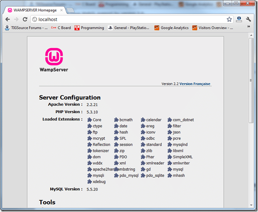Click the browser Forward arrow

16,19
